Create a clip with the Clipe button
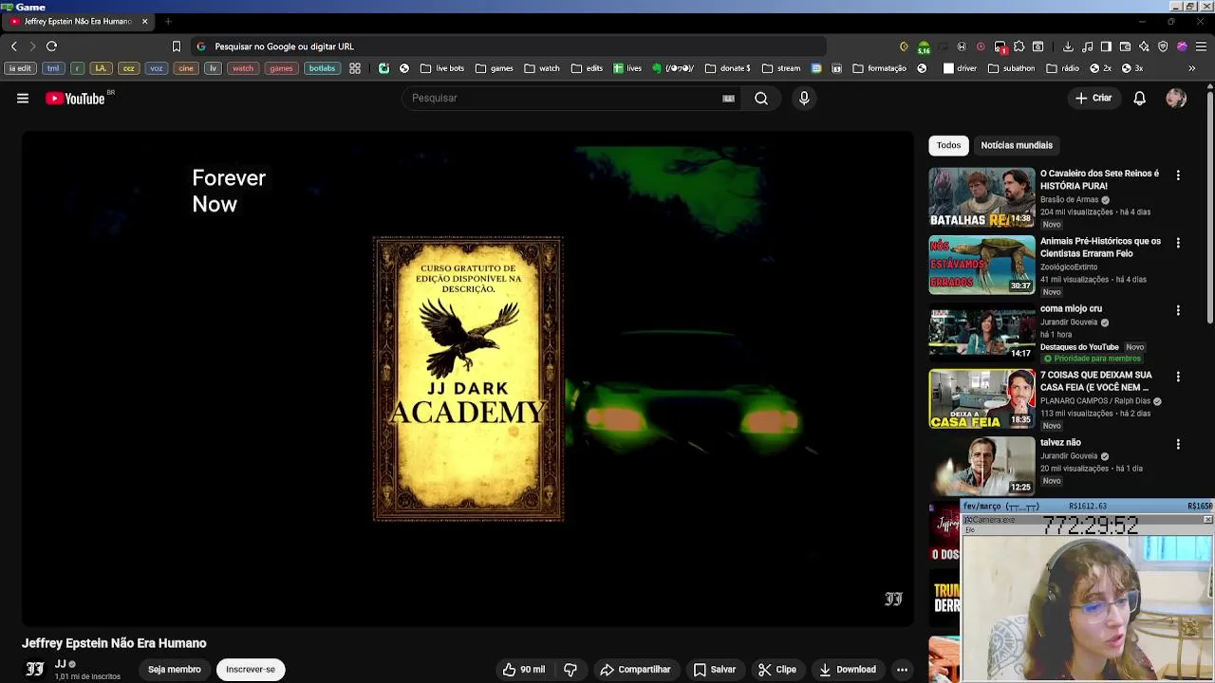This screenshot has height=683, width=1215. click(777, 669)
